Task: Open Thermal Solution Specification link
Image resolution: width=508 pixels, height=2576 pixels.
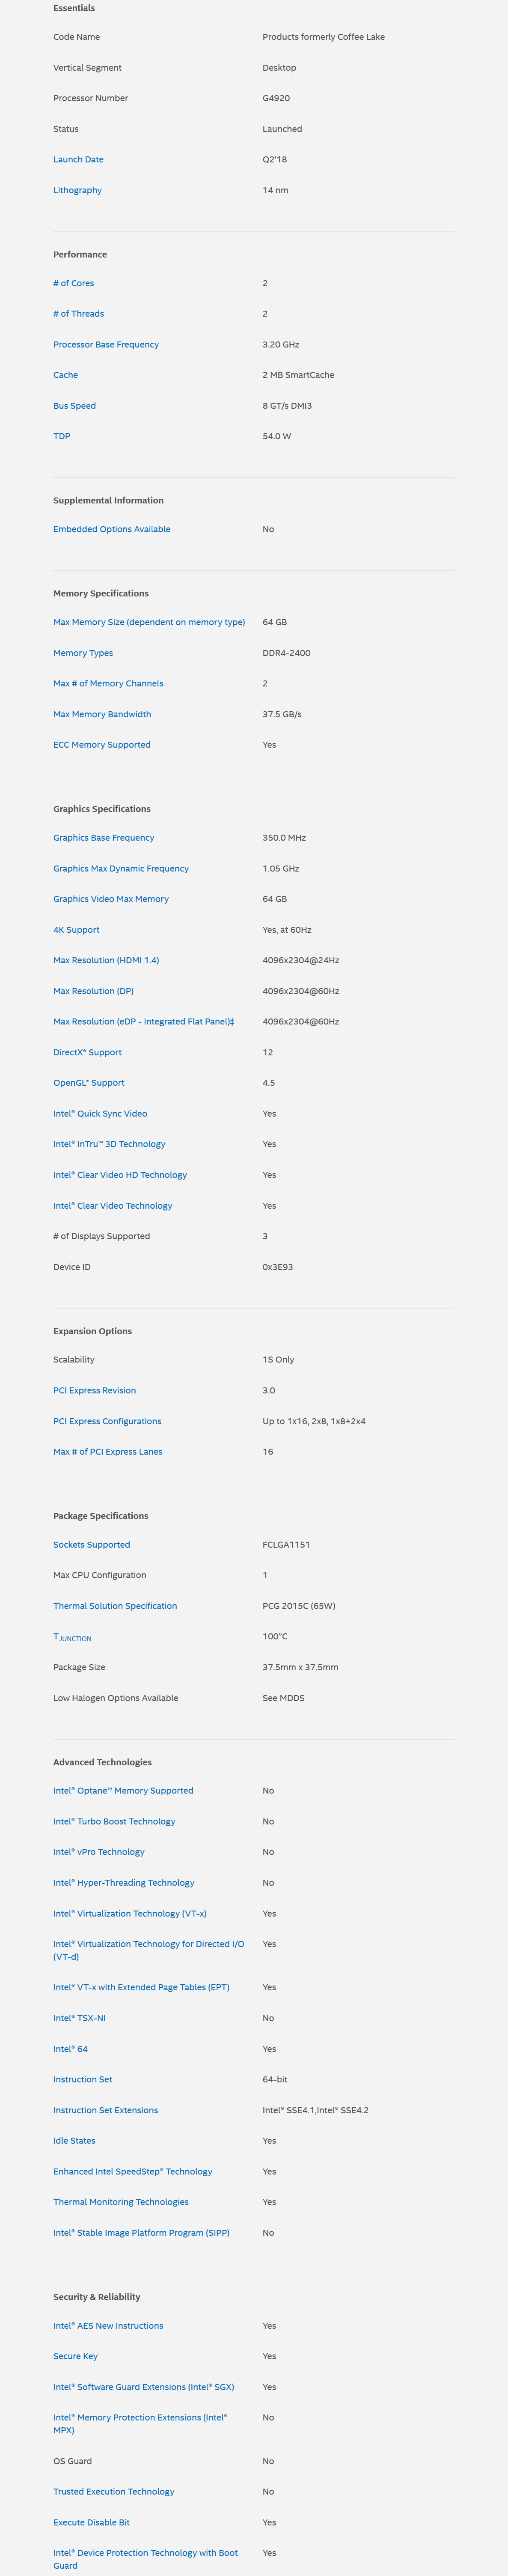Action: (x=115, y=1606)
